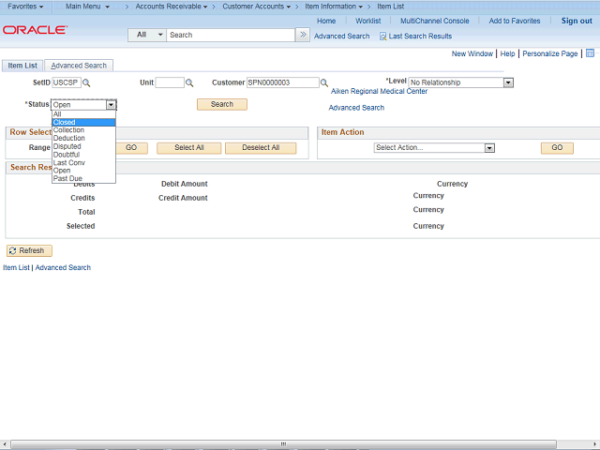The width and height of the screenshot is (600, 450).
Task: Click the Item Action heading
Action: tap(342, 132)
